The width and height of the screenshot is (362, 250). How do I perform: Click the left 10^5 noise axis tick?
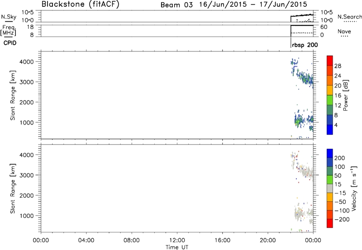(x=28, y=12)
